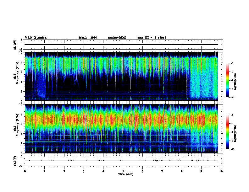Viewport: 249px width, 192px height.
Task: Click the ch.2 red emission band near 7 kHz
Action: pyautogui.click(x=121, y=119)
